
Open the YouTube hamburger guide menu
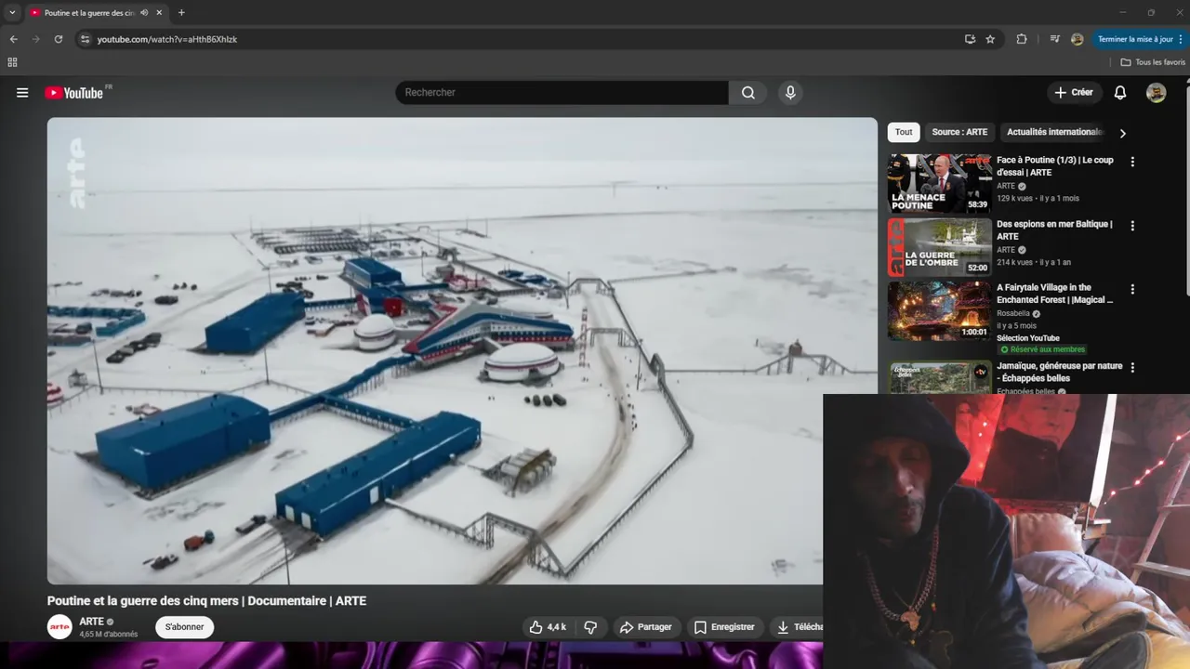pyautogui.click(x=22, y=93)
